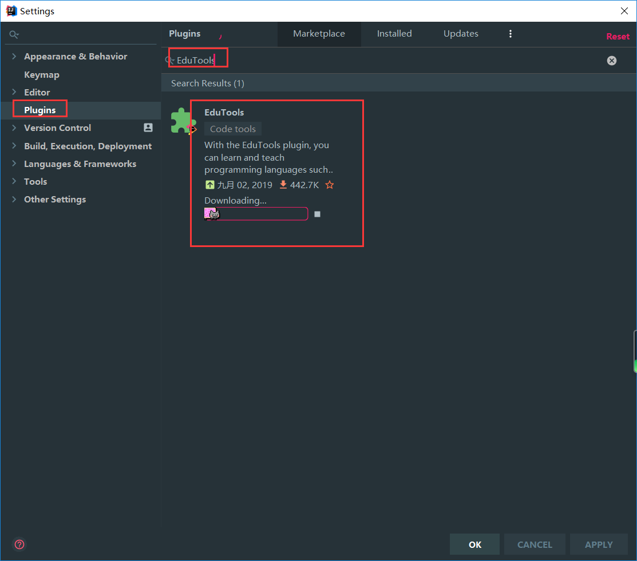Click the Version Control profile icon
Image resolution: width=637 pixels, height=561 pixels.
click(148, 128)
